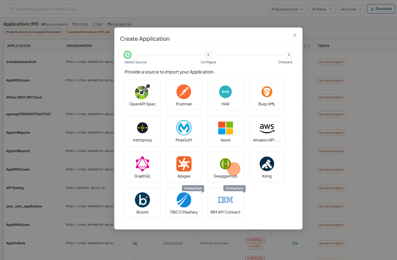
Task: Open the ScheduleScanAuth application row
Action: click(21, 62)
